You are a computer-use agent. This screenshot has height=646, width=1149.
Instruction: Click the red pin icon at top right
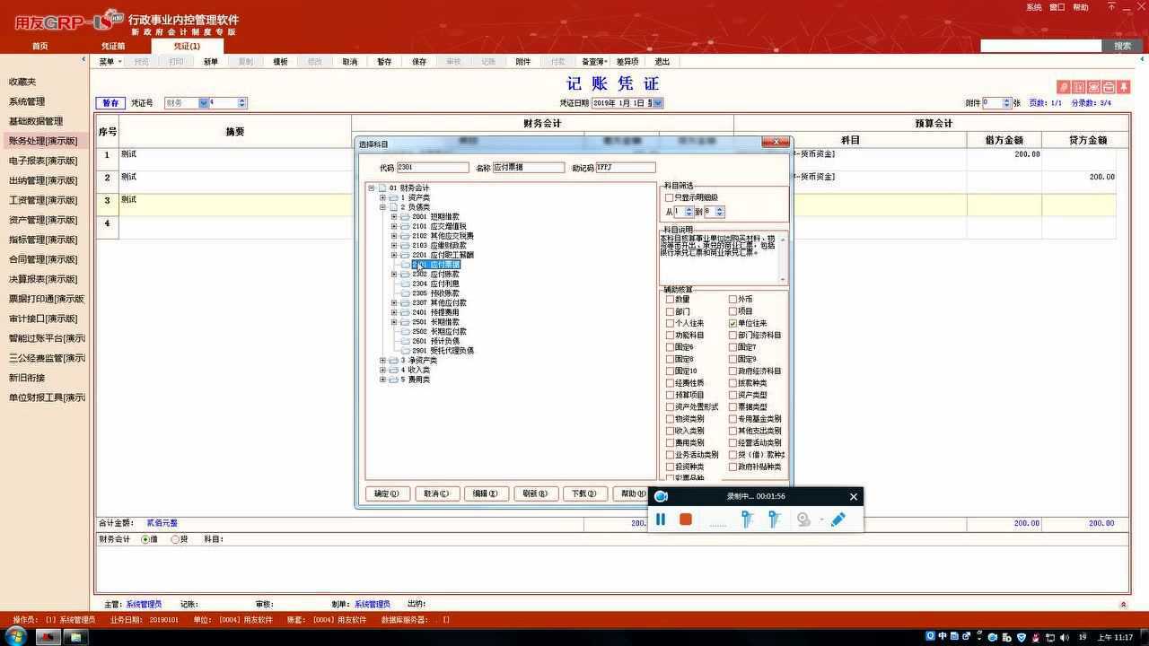coord(1123,87)
